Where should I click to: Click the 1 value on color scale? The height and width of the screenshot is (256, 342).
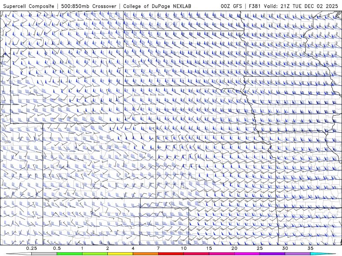[82, 248]
